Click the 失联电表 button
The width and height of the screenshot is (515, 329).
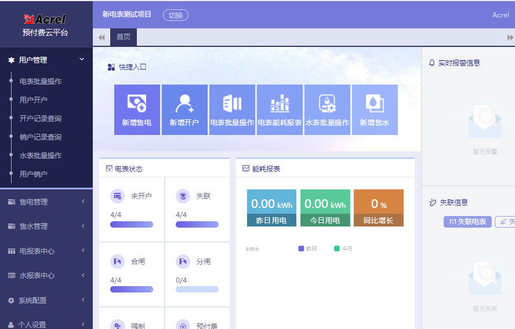467,222
